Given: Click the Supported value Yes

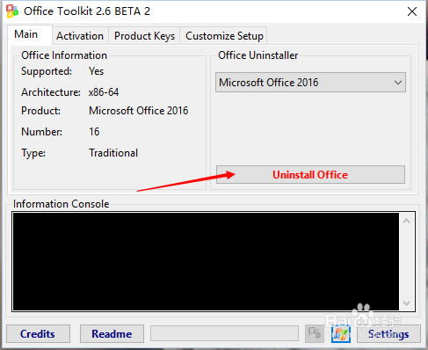Looking at the screenshot, I should (x=97, y=71).
